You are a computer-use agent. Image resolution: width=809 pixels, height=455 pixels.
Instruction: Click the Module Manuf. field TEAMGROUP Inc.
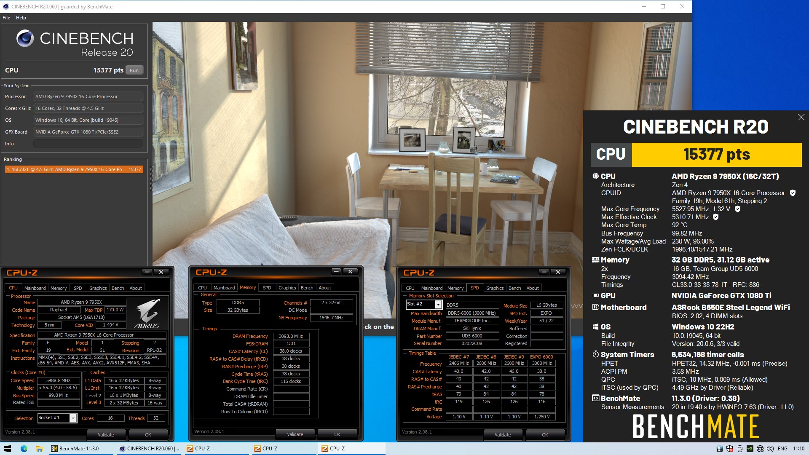[472, 321]
